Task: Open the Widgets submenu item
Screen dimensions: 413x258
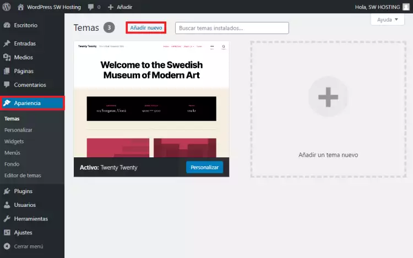Action: click(14, 141)
